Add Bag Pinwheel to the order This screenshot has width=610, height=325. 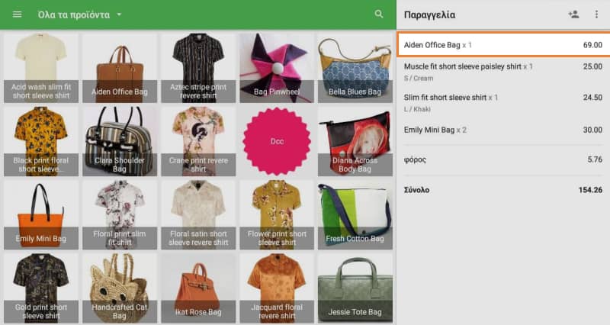tap(277, 67)
